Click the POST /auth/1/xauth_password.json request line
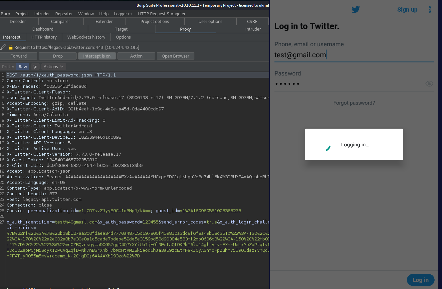442x289 pixels. (138, 75)
